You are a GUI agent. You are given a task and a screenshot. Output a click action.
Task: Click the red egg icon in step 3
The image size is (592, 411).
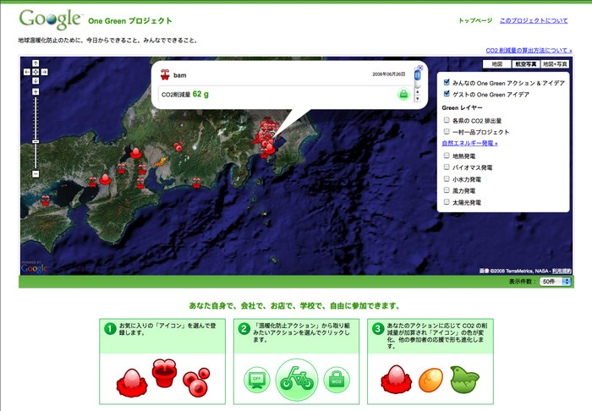396,380
